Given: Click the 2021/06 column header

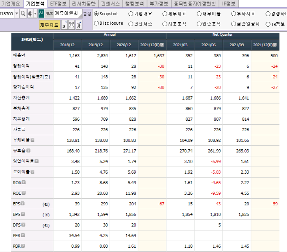Looking at the screenshot, I should tap(208, 45).
